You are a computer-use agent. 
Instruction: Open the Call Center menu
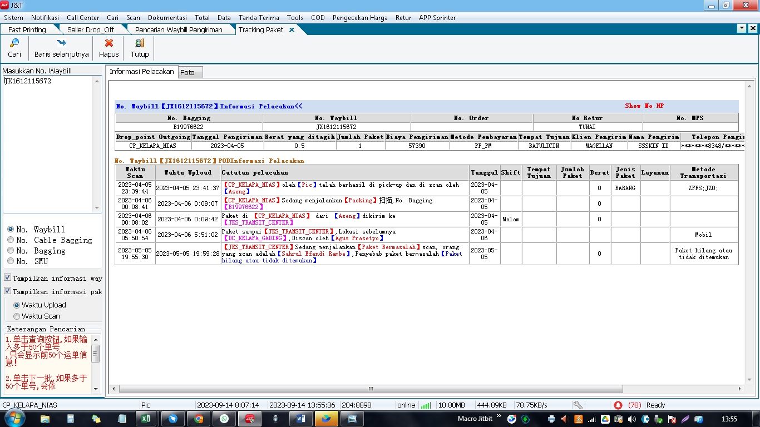pos(83,17)
